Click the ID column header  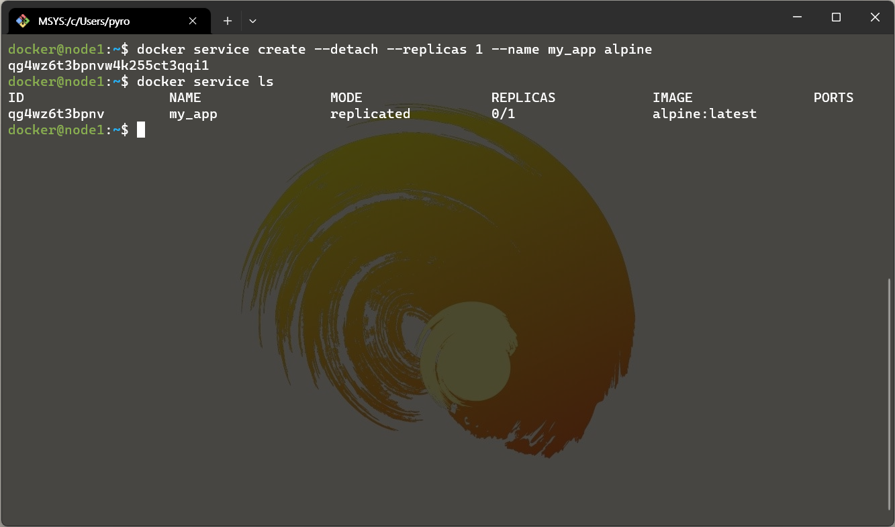16,97
